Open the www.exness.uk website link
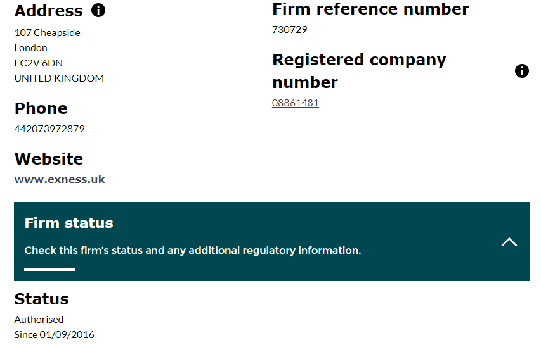Image resolution: width=541 pixels, height=345 pixels. coord(60,179)
